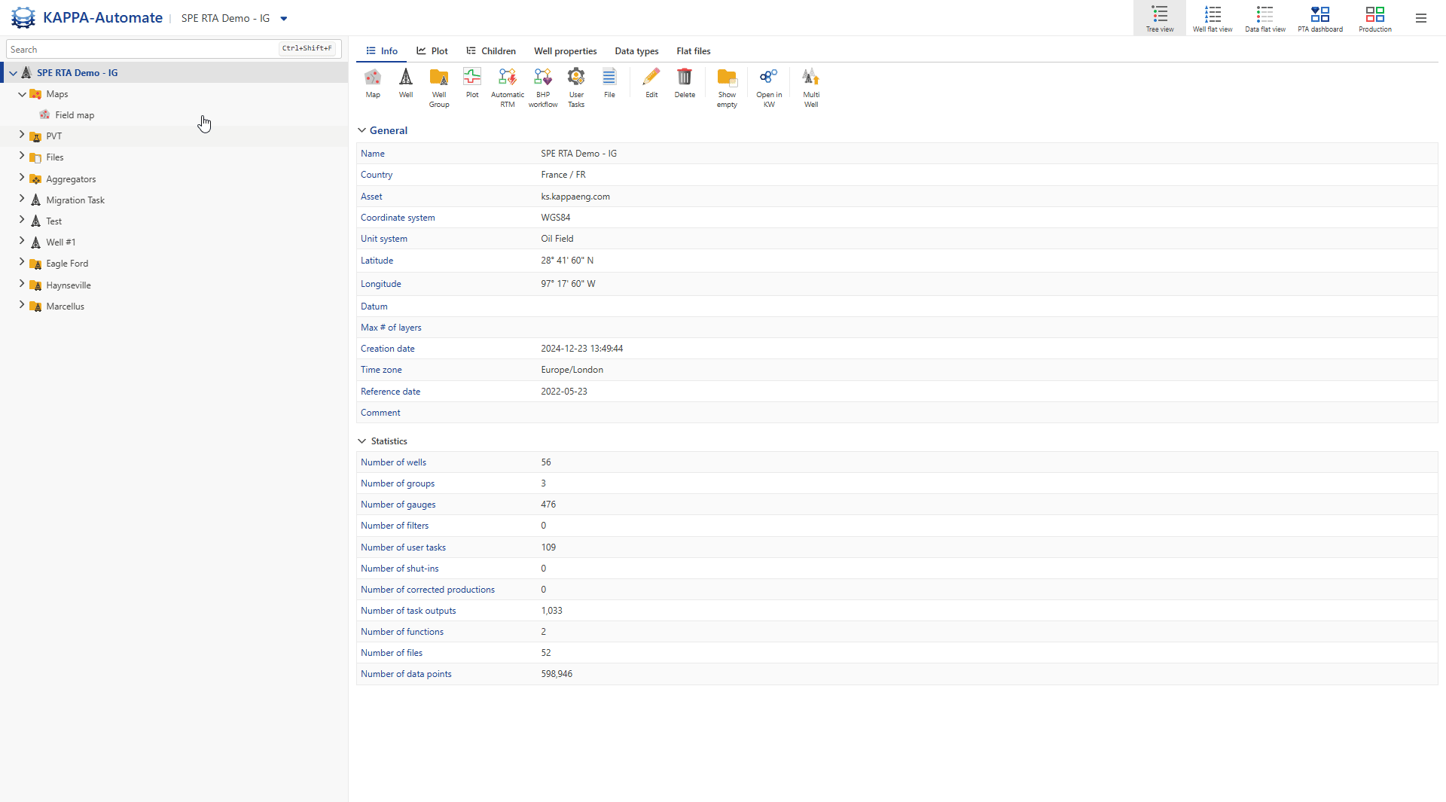Click the Number of task outputs label
The height and width of the screenshot is (802, 1446).
click(x=408, y=611)
